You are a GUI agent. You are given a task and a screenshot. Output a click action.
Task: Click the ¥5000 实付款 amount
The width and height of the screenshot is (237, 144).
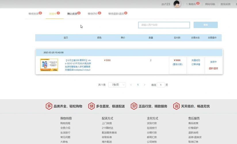[x=177, y=60]
